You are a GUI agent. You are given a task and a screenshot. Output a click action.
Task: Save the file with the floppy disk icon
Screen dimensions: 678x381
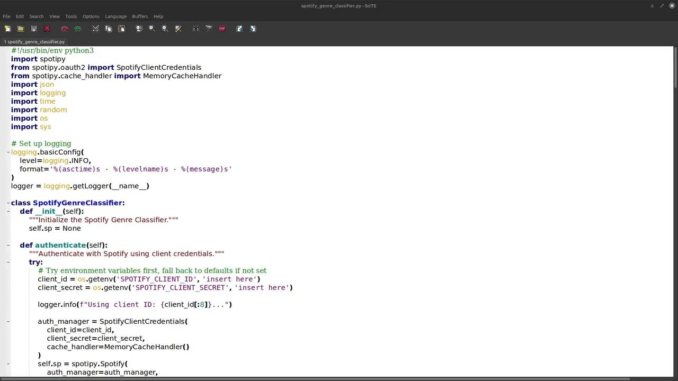pyautogui.click(x=34, y=29)
